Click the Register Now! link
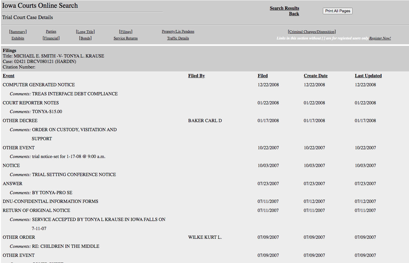Screen dimensions: 409x263 click(380, 38)
